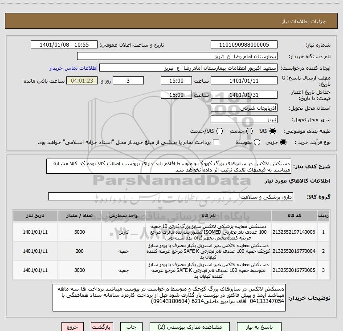Viewport: 343px width, 331px height.
Task: Click the جزئیات اطلاعات نیاز page title
Action: [304, 21]
